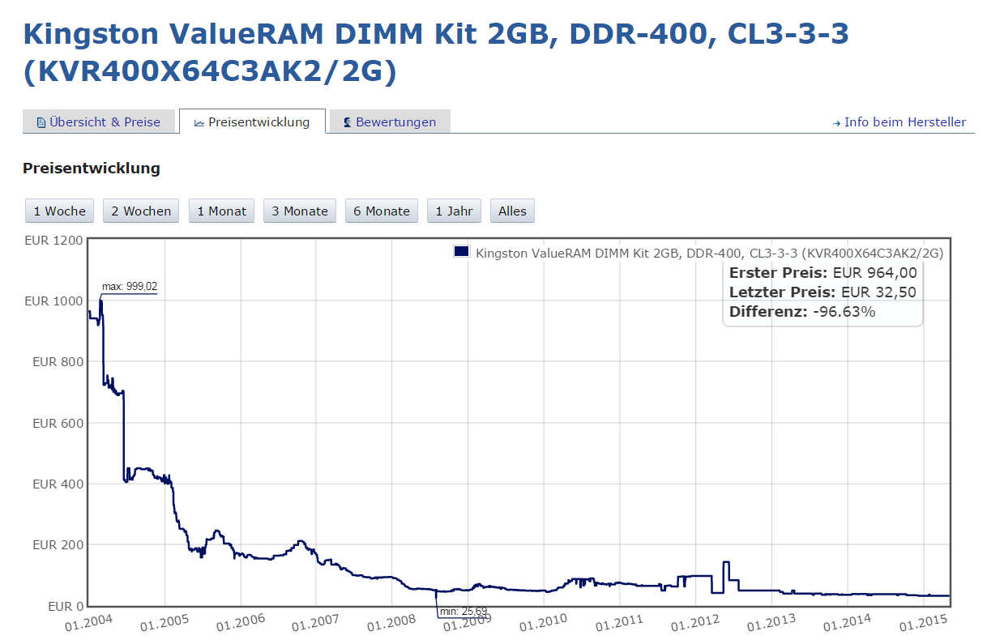
Task: Click the 01.2006 x-axis label
Action: pyautogui.click(x=240, y=621)
